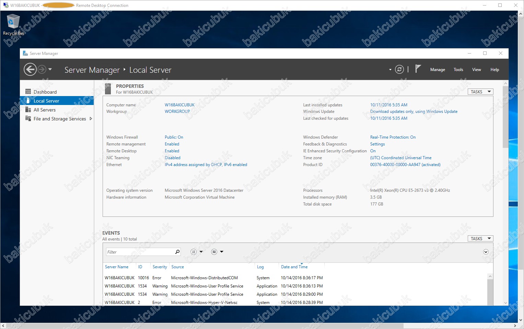This screenshot has height=329, width=524.
Task: Click IE Enhanced Security Configuration On link
Action: [373, 151]
